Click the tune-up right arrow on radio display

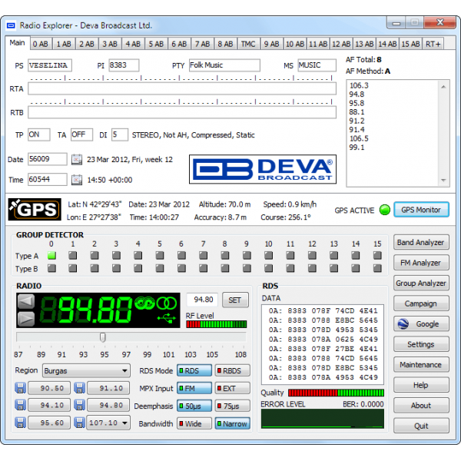click(x=26, y=319)
